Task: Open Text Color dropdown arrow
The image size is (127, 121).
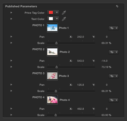Action: [x=57, y=18]
